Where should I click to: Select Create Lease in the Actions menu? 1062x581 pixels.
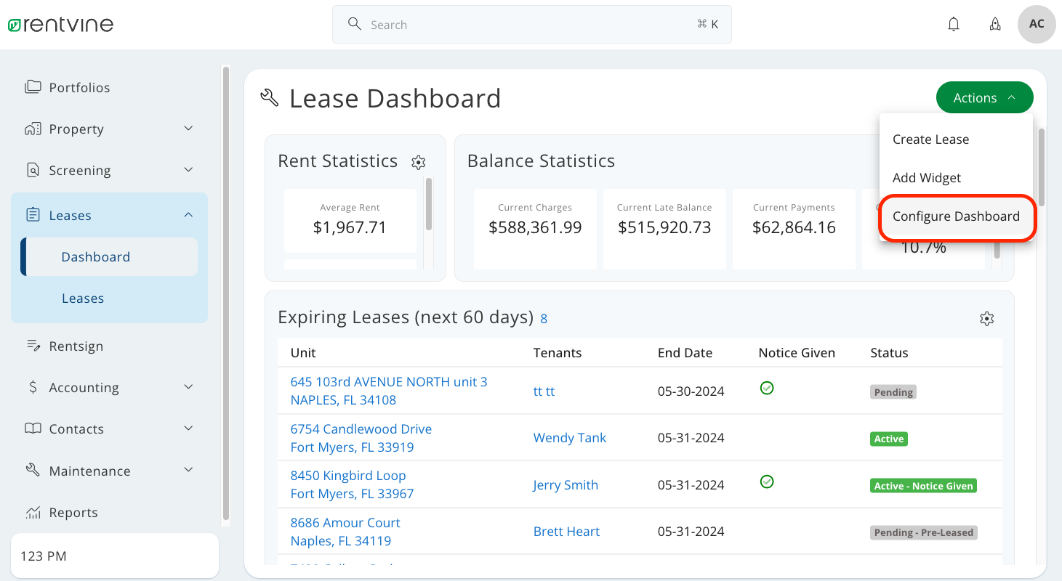click(930, 139)
